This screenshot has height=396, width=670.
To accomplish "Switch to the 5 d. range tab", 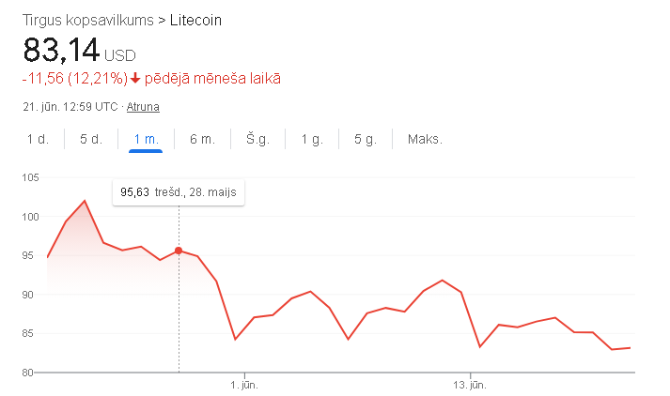I will click(91, 139).
